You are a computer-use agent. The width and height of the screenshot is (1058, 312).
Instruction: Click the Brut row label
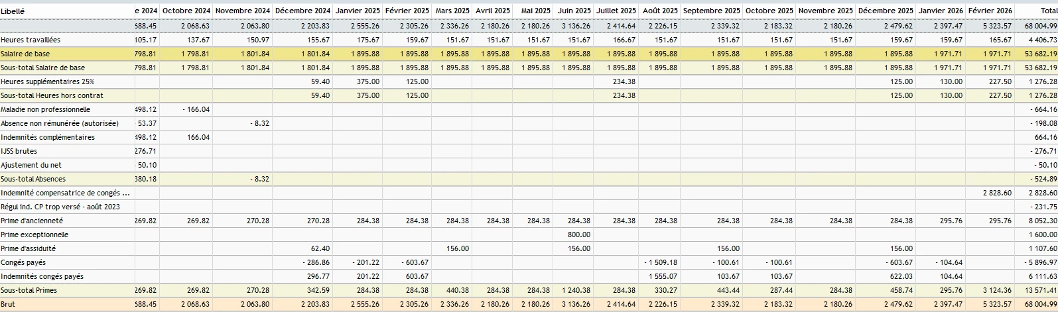[x=7, y=304]
